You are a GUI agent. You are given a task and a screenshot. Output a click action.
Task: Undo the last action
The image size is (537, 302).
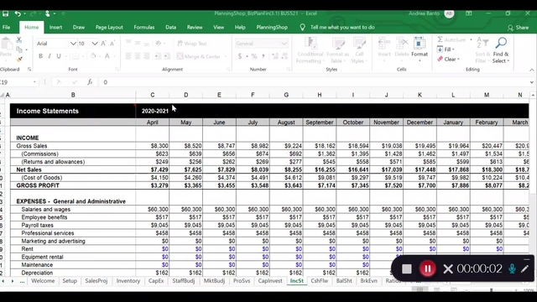coord(18,13)
